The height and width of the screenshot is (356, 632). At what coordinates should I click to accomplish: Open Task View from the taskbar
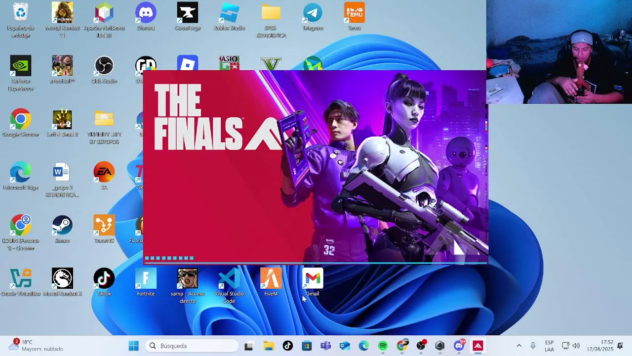[x=249, y=346]
